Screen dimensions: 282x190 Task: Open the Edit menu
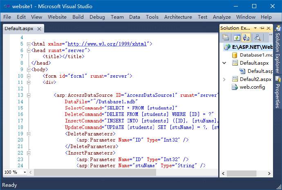(x=21, y=17)
